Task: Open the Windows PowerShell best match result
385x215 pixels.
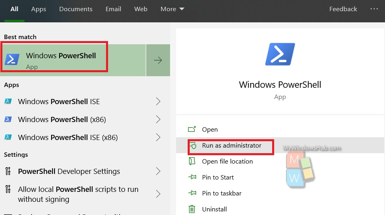Action: pos(73,60)
